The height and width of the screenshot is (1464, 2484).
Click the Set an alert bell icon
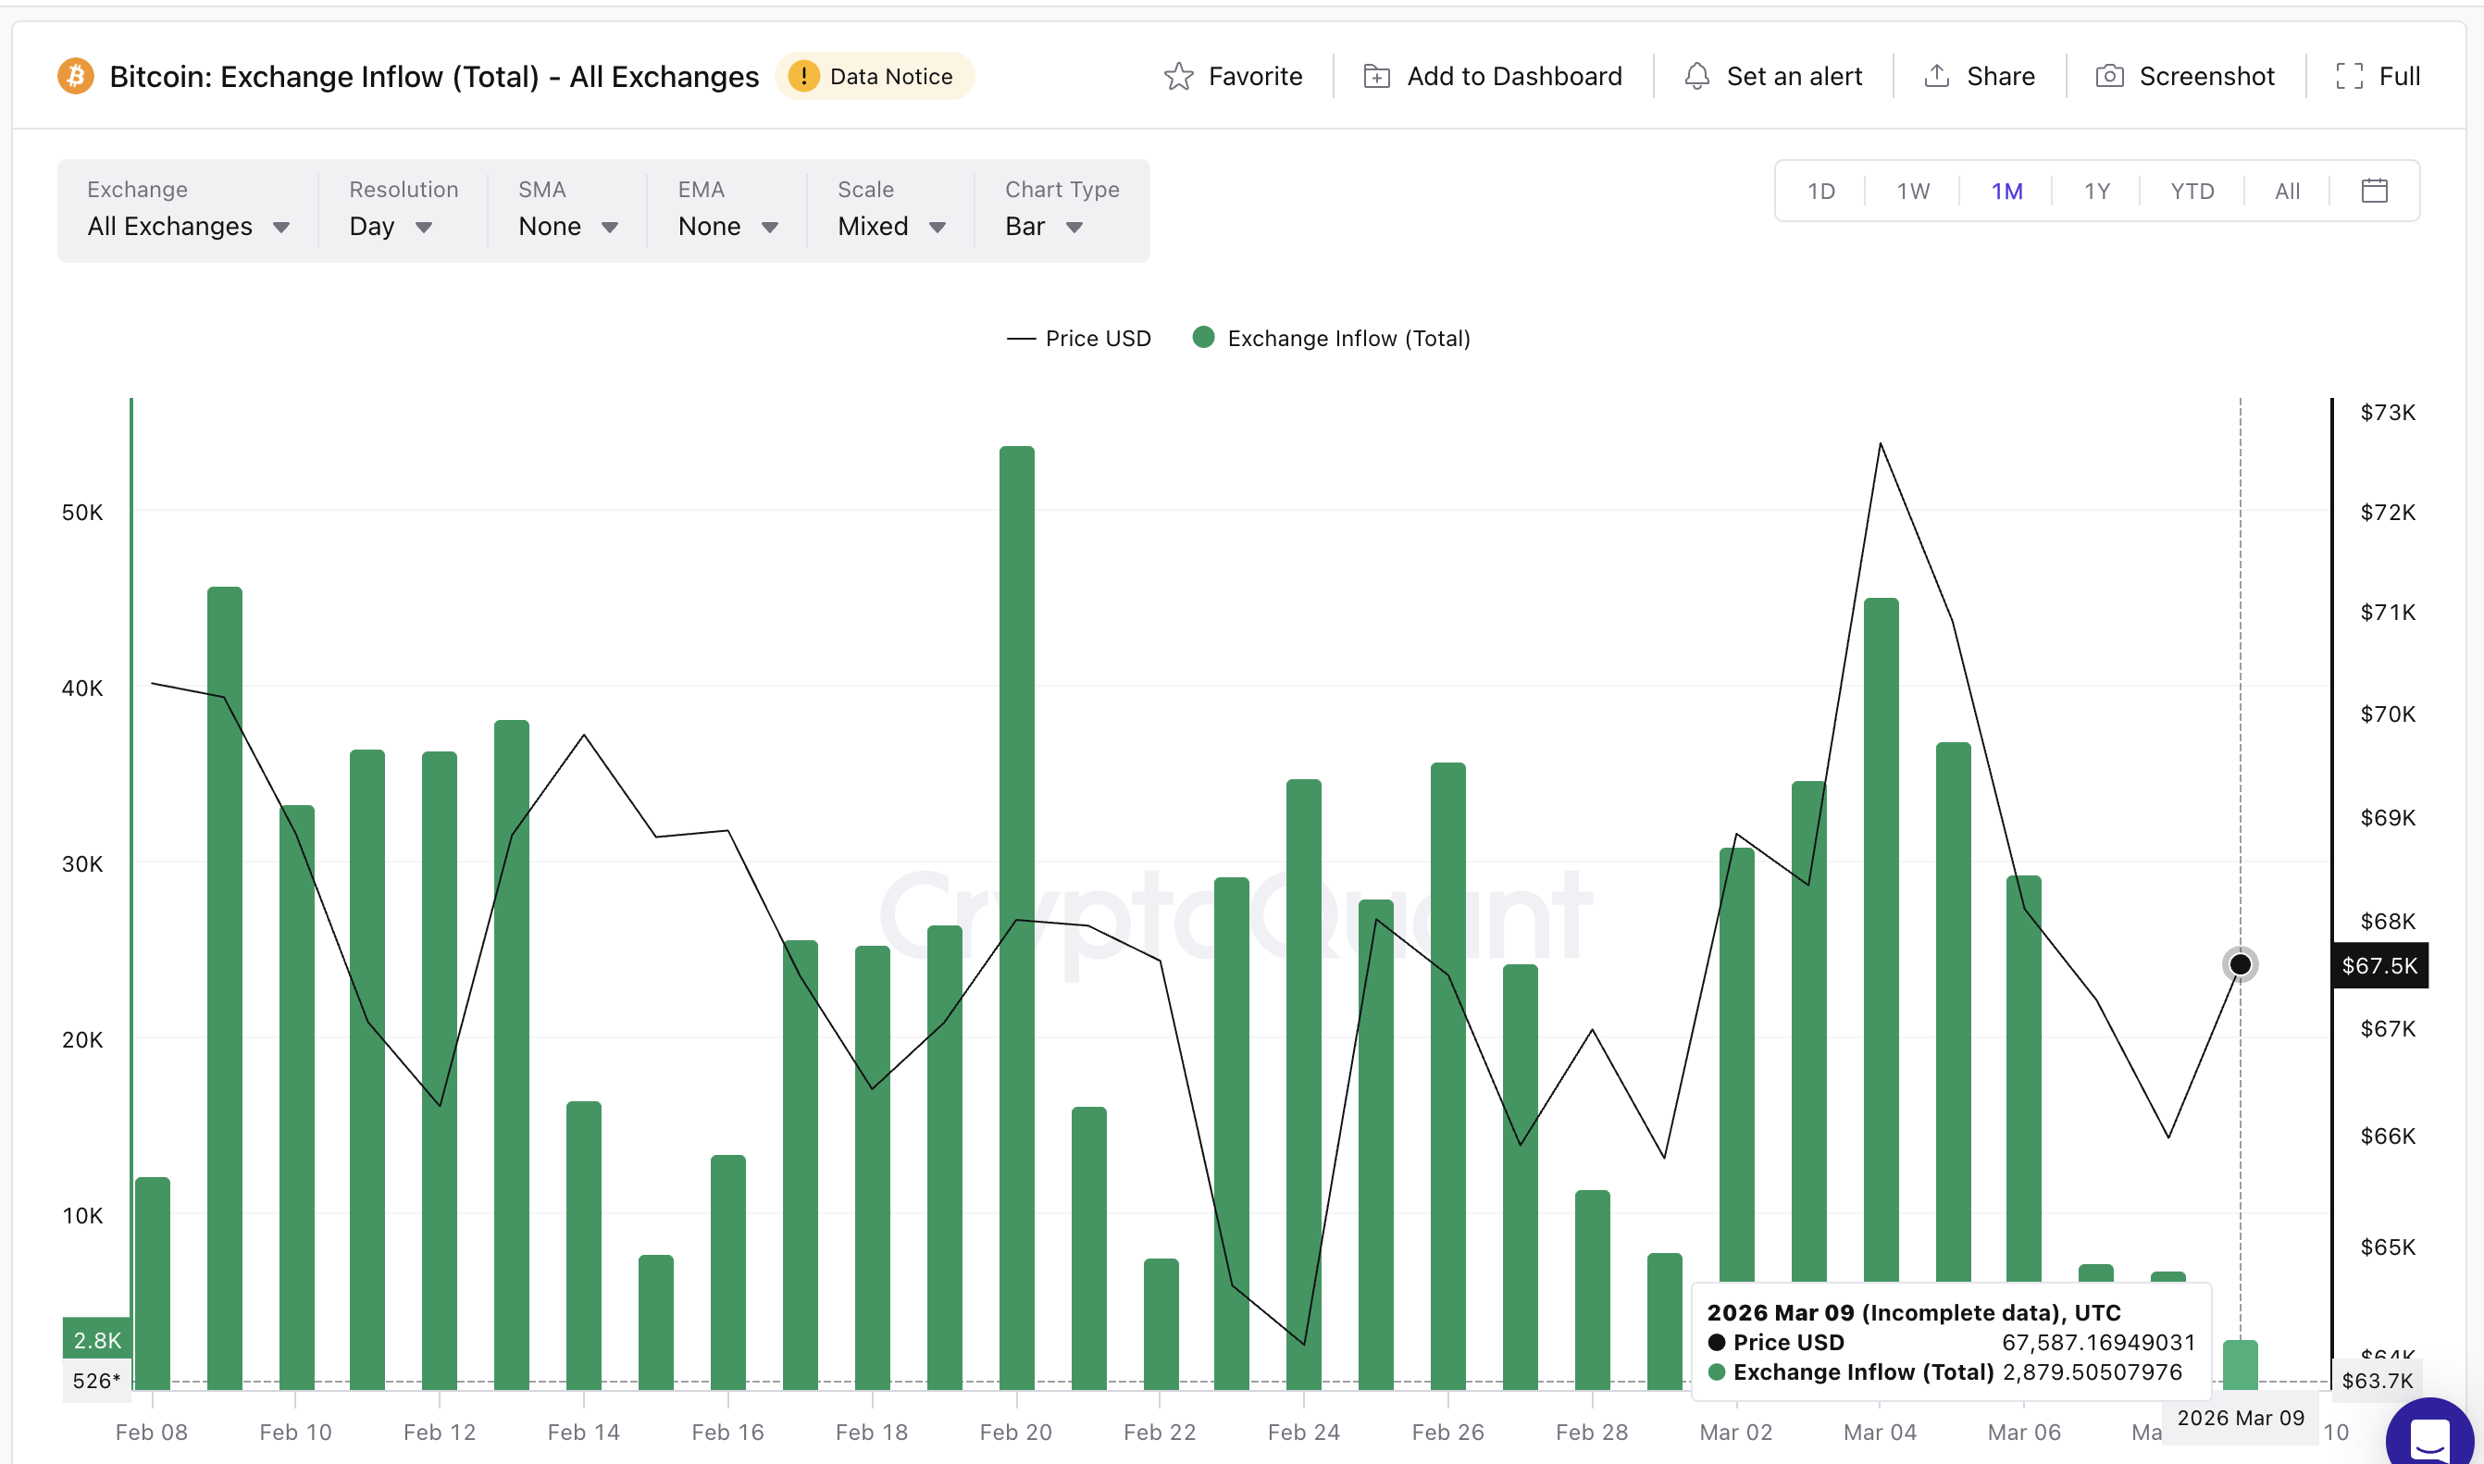(1695, 77)
